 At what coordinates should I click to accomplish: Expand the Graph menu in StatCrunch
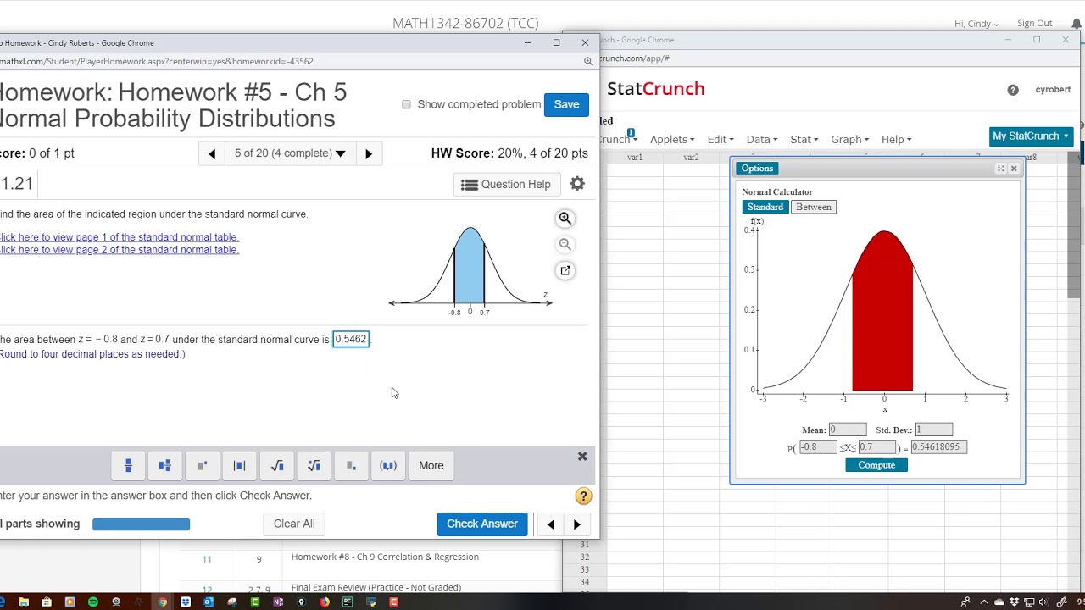849,139
